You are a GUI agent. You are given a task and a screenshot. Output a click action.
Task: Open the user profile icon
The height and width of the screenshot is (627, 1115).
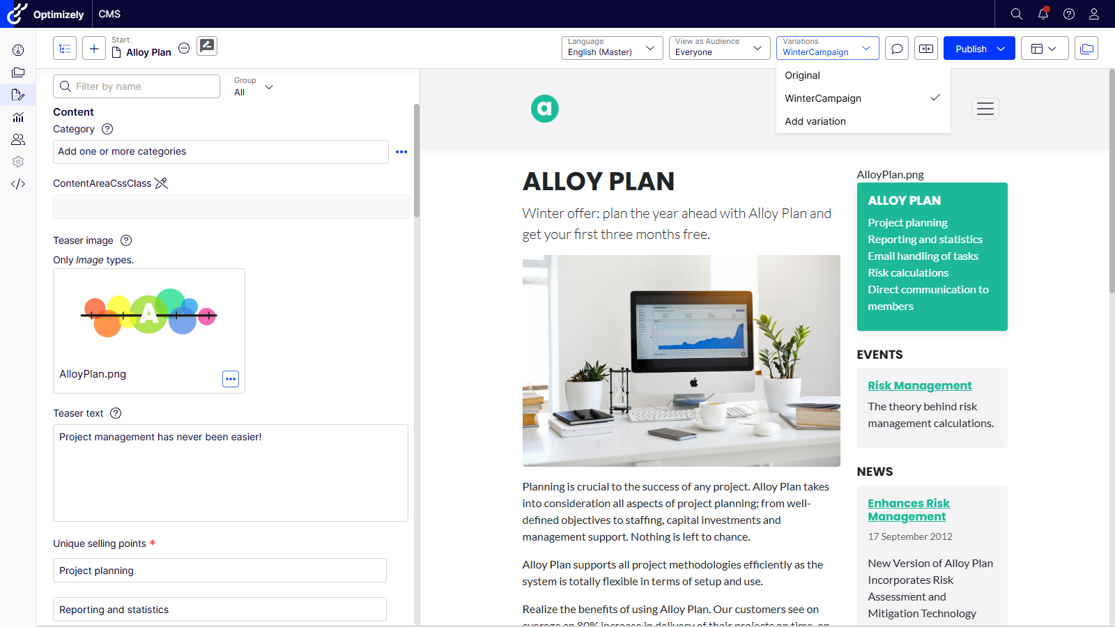[1094, 14]
